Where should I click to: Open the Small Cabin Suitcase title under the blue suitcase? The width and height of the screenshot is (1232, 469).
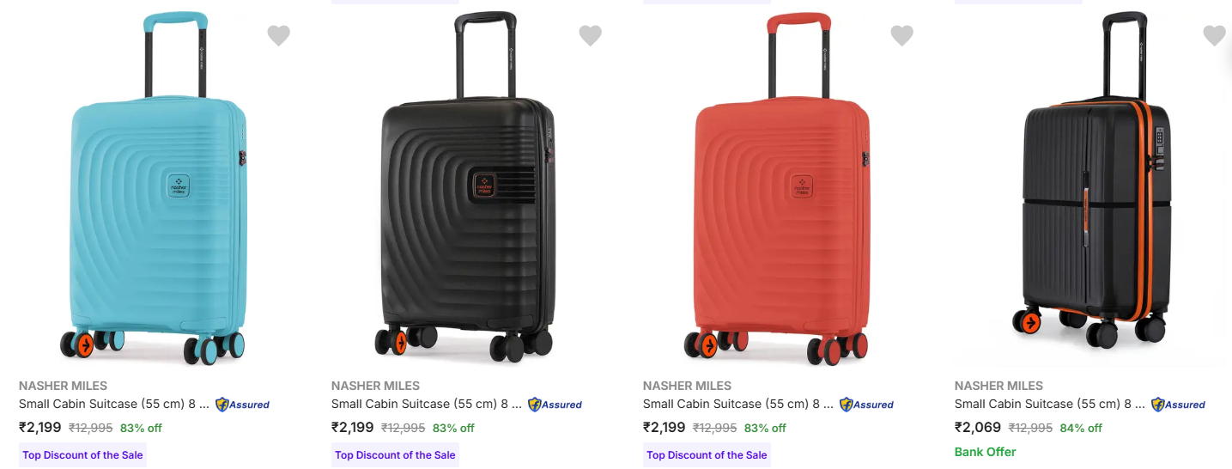pyautogui.click(x=113, y=404)
